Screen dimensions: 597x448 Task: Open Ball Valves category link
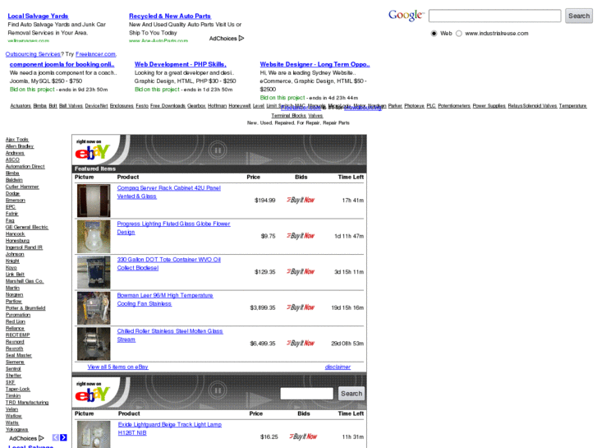pyautogui.click(x=71, y=105)
